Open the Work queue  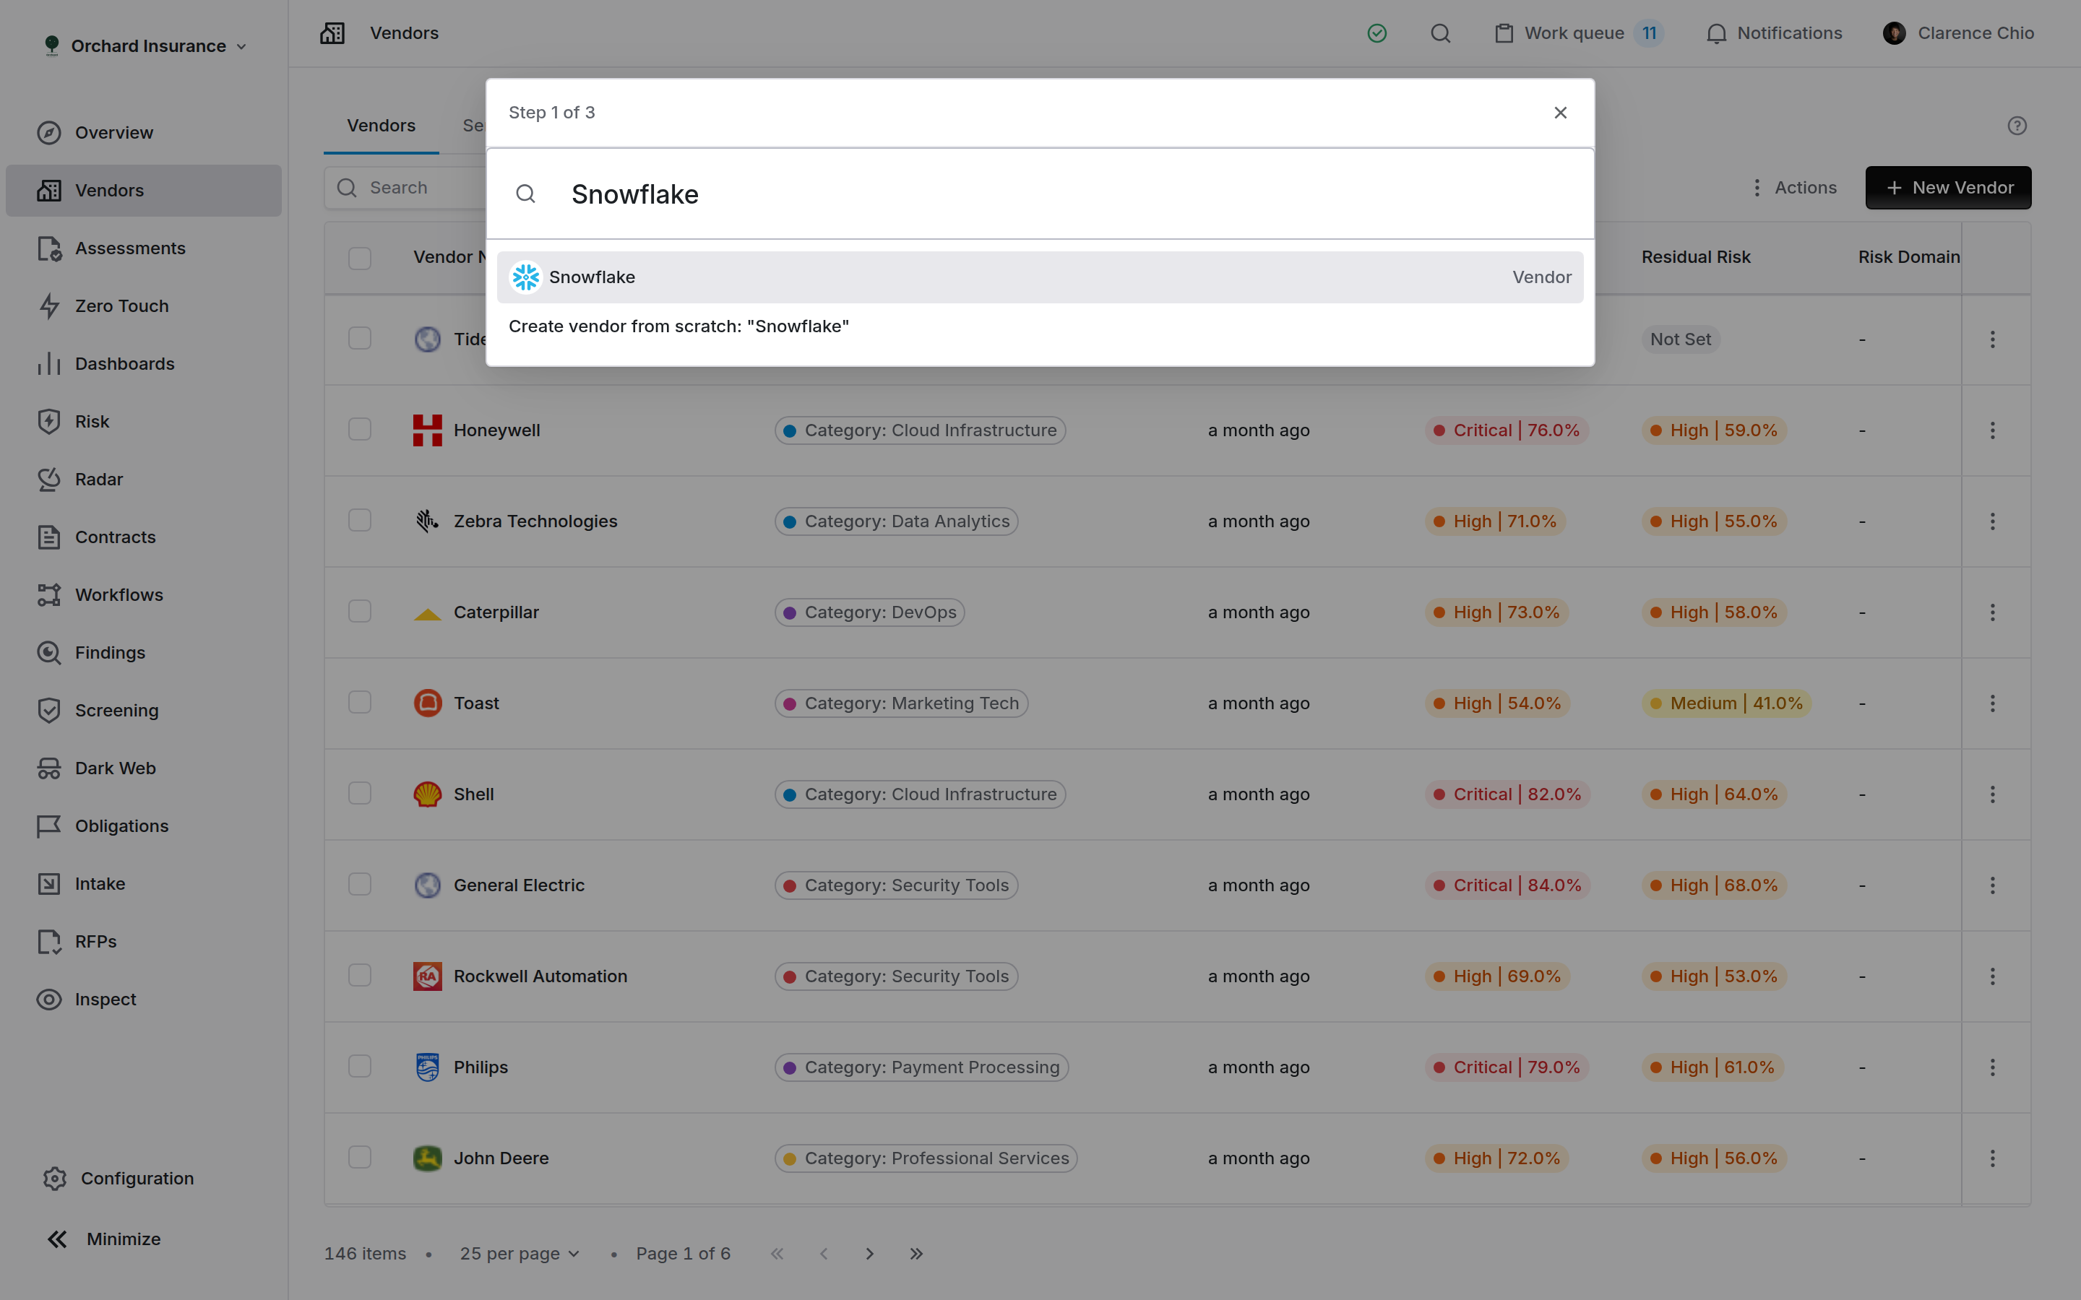[1578, 33]
